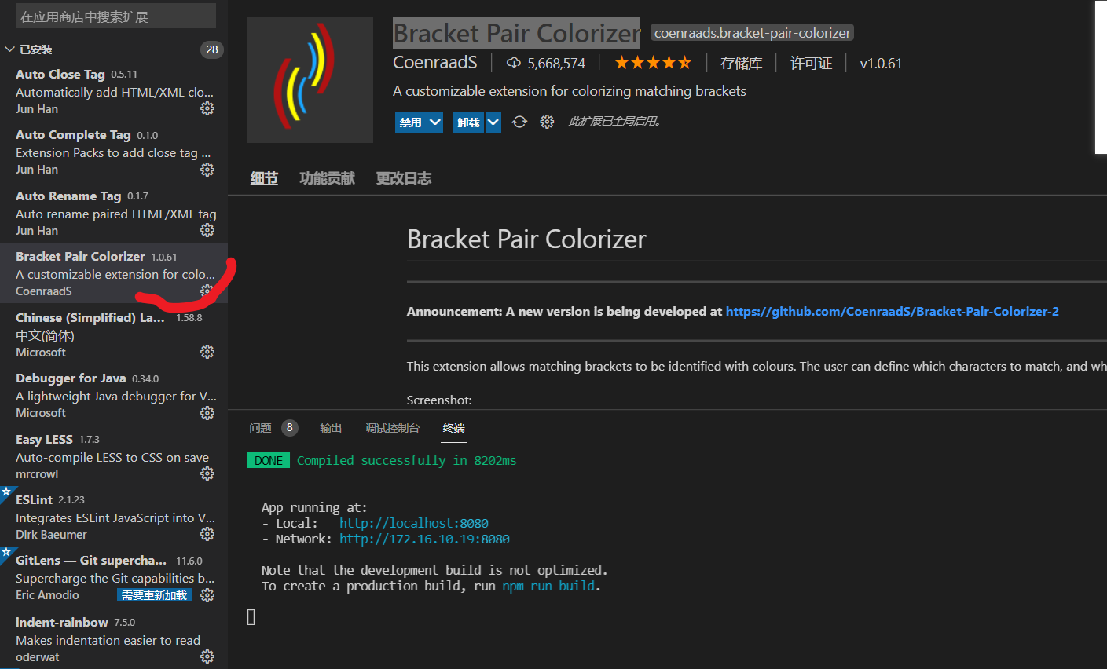This screenshot has height=669, width=1107.
Task: Open the 调试控制台 debug console tab
Action: 392,428
